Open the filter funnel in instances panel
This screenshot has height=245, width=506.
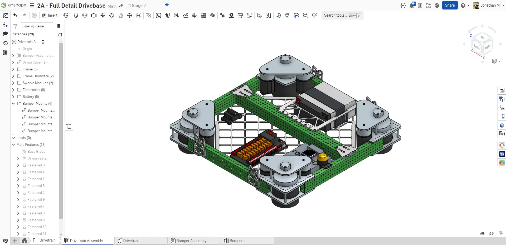click(16, 26)
